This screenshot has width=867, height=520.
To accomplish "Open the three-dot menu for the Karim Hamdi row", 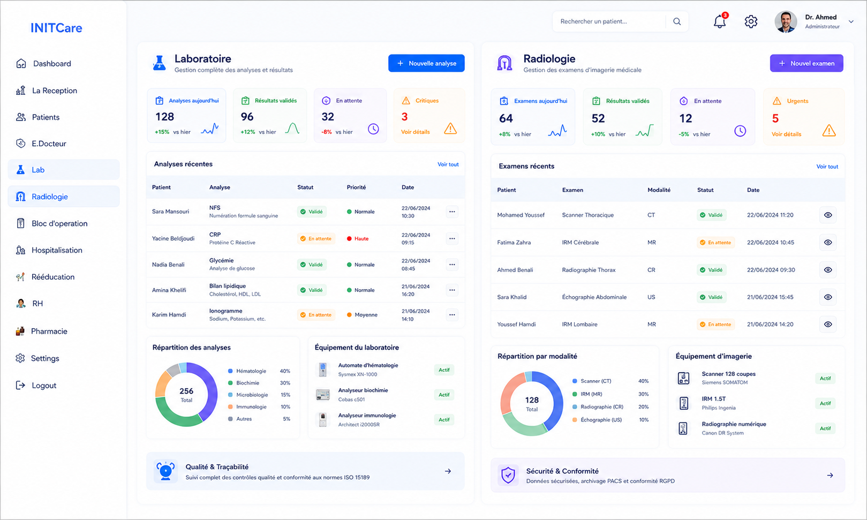I will tap(452, 315).
